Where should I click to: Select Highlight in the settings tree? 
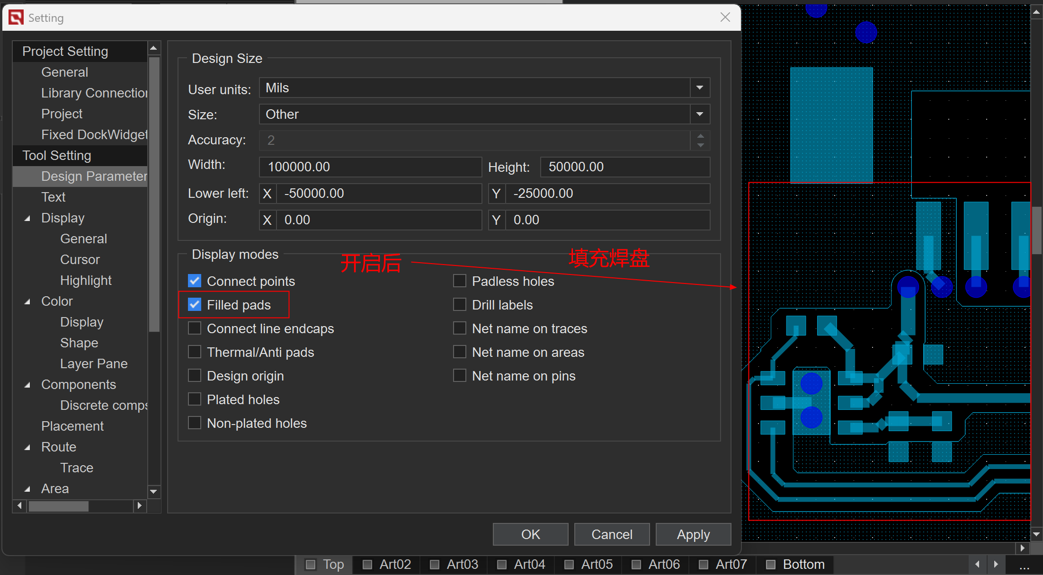pos(86,281)
